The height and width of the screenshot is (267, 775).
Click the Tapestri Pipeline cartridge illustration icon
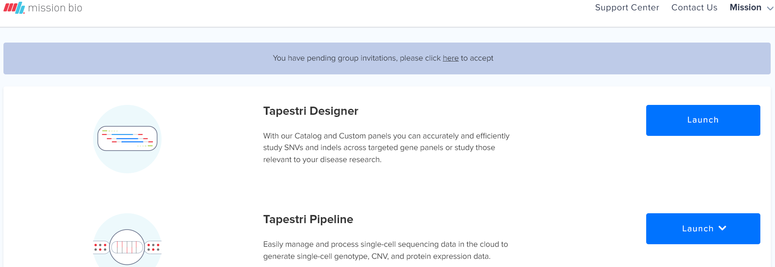[127, 240]
